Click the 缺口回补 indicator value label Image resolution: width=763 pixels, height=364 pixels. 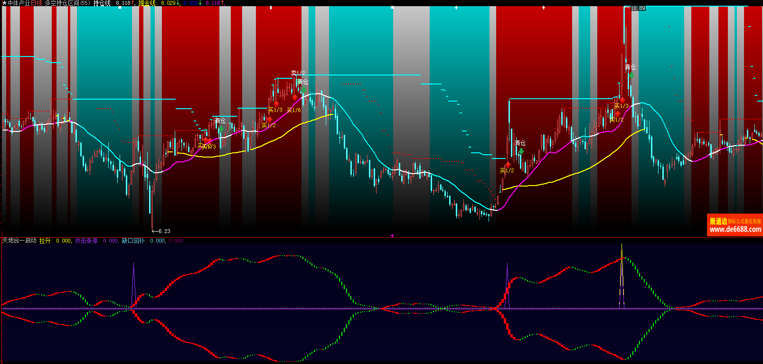click(143, 241)
